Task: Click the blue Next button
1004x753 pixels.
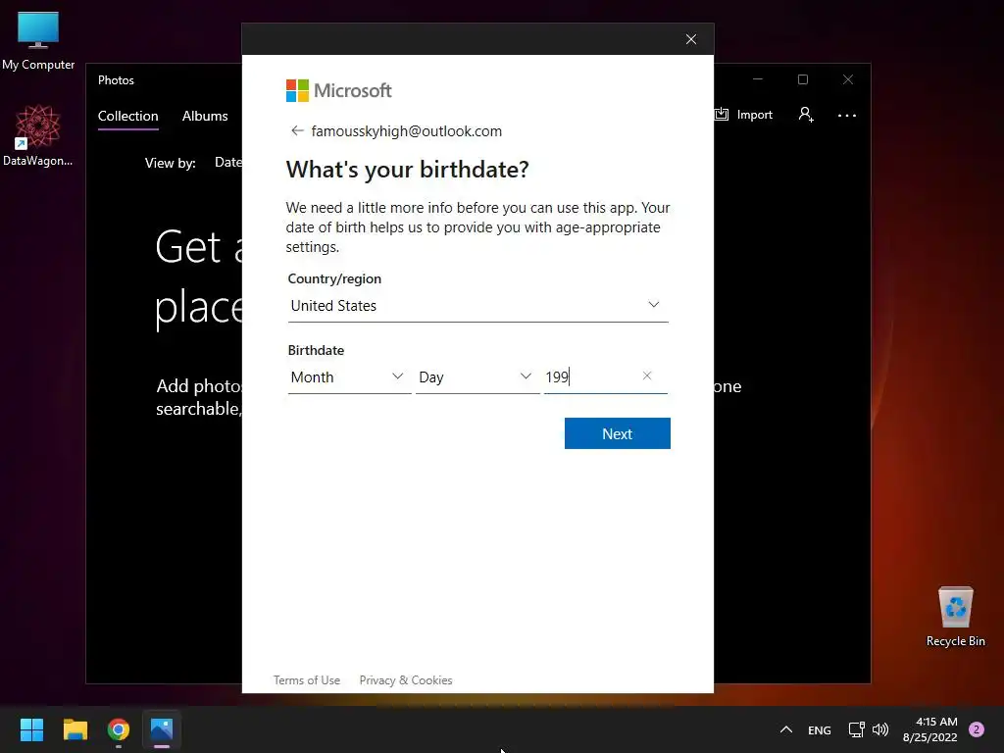Action: [x=618, y=433]
